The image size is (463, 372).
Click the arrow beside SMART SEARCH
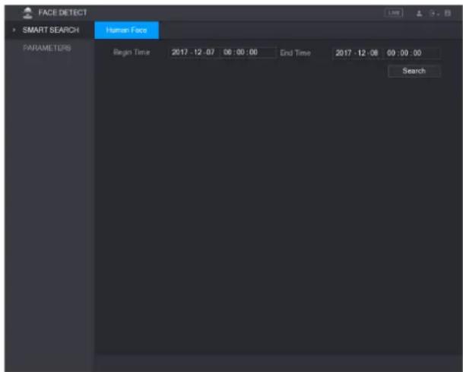[14, 30]
